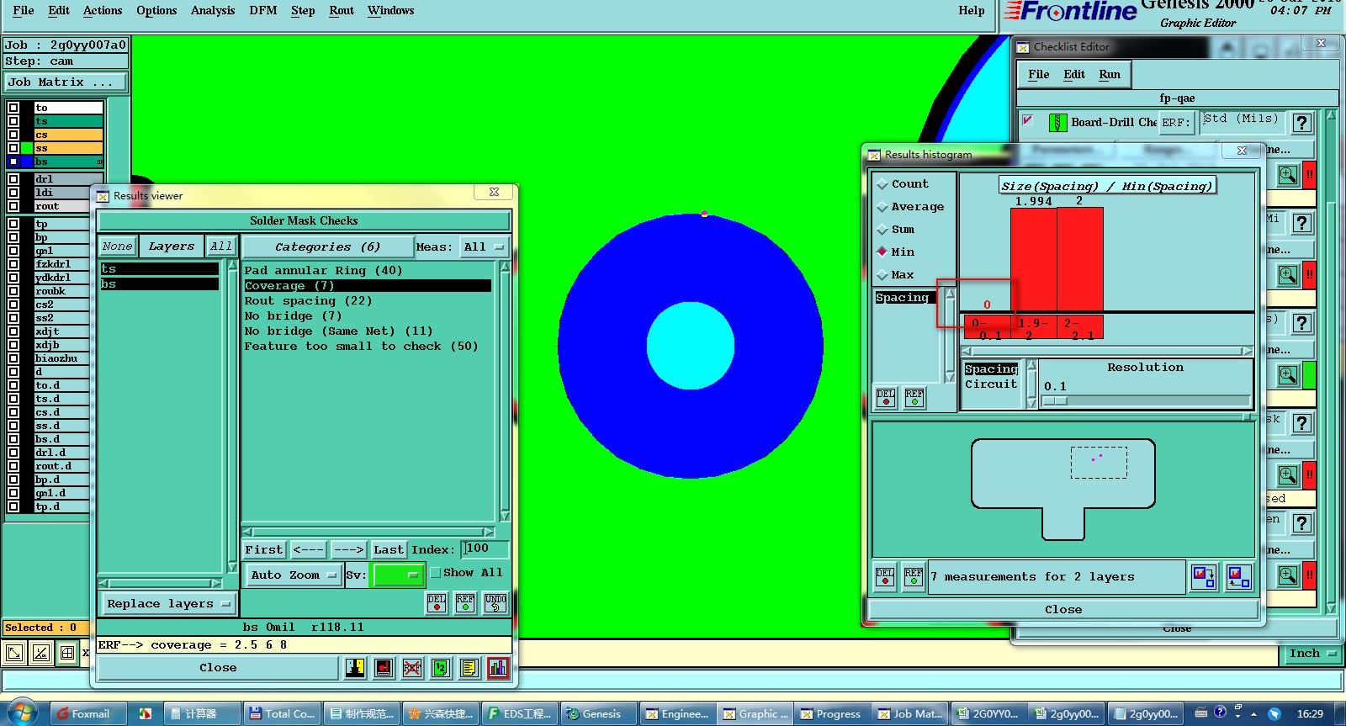Click the REF icon under Spacing list
This screenshot has width=1346, height=726.
914,398
